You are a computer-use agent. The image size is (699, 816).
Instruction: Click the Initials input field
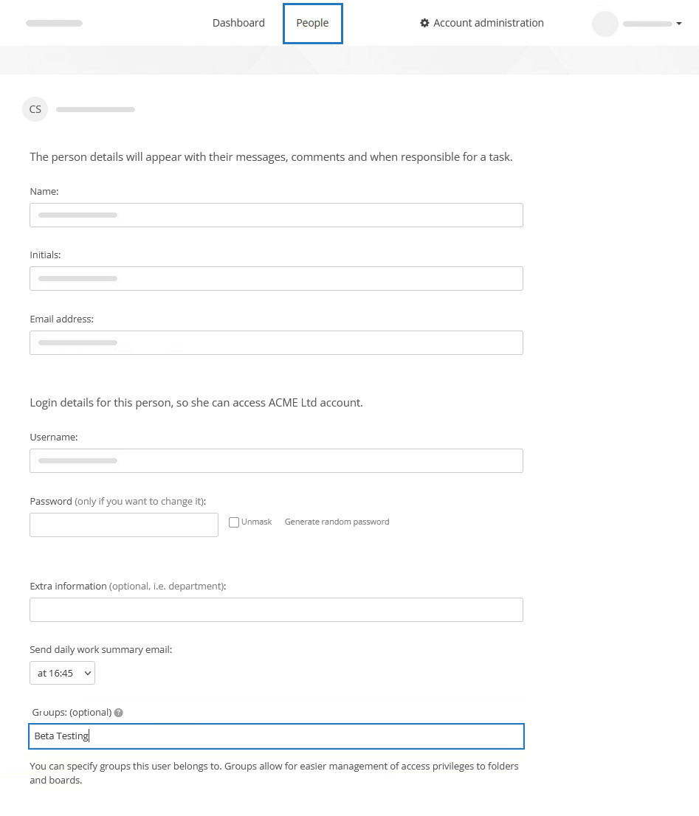(276, 278)
